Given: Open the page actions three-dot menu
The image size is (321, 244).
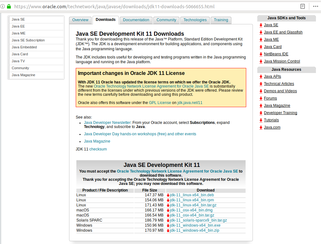Looking at the screenshot, I should [x=316, y=6].
